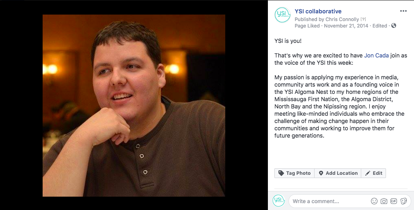Open the sticker picker icon

403,202
